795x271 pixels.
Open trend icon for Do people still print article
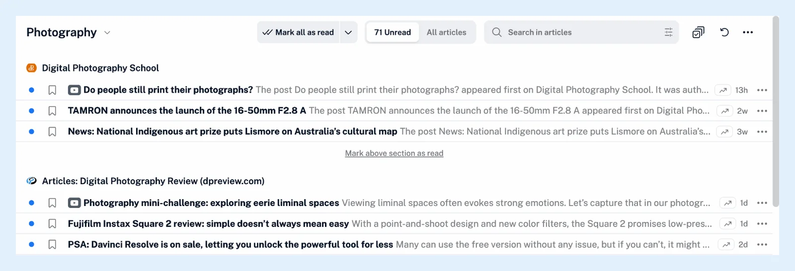click(723, 90)
